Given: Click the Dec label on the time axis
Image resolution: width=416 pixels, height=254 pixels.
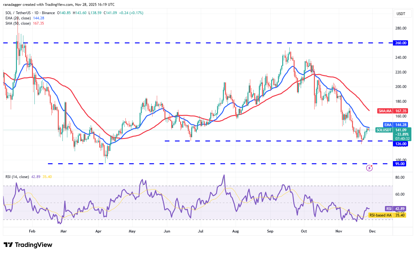Looking at the screenshot, I should [372, 231].
